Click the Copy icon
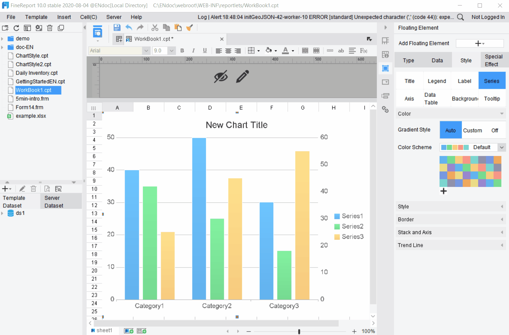 coord(167,27)
